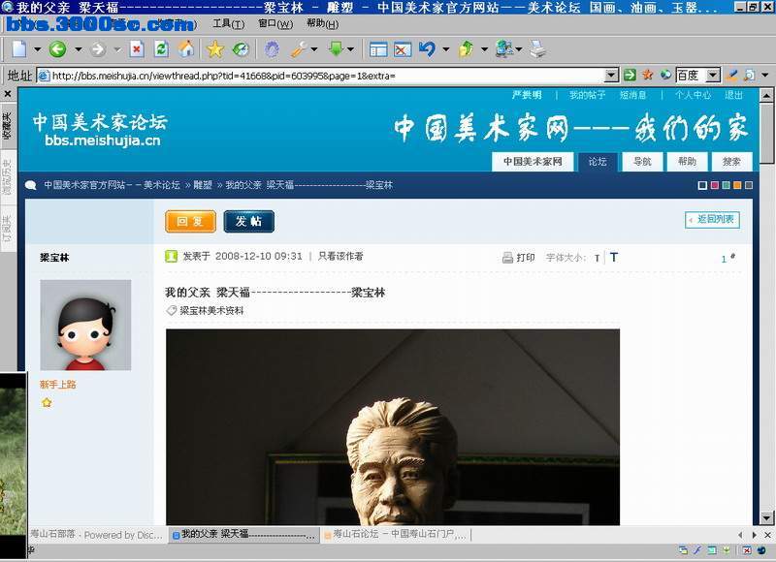Click the refresh page toolbar icon
Viewport: 776px width, 562px height.
coord(161,49)
